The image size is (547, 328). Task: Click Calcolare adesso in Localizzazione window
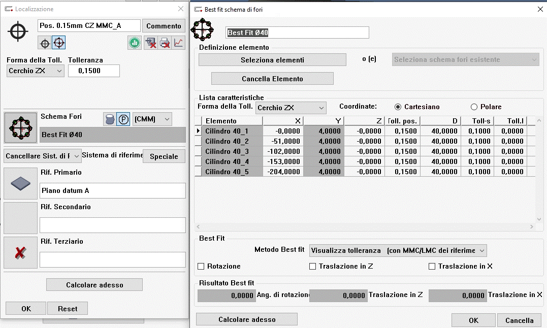[94, 285]
